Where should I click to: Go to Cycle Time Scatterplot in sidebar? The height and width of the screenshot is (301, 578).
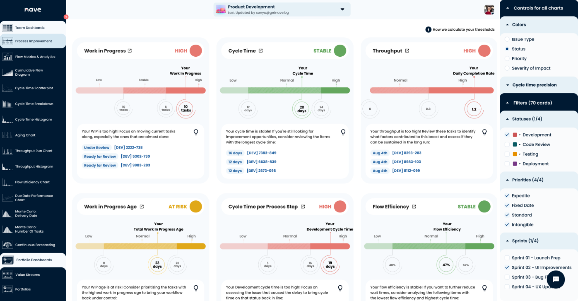[34, 88]
